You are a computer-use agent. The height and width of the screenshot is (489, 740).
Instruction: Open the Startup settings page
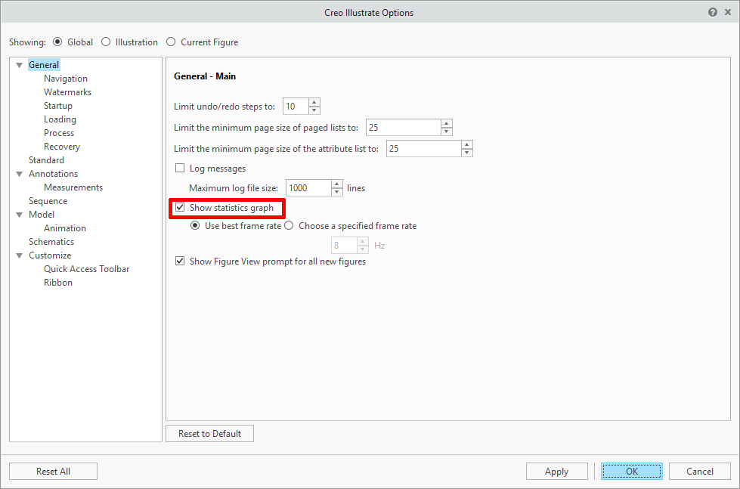pyautogui.click(x=58, y=106)
